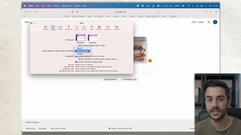Click the menu bar clock Tue 14:35
The image size is (241, 135).
(213, 6)
